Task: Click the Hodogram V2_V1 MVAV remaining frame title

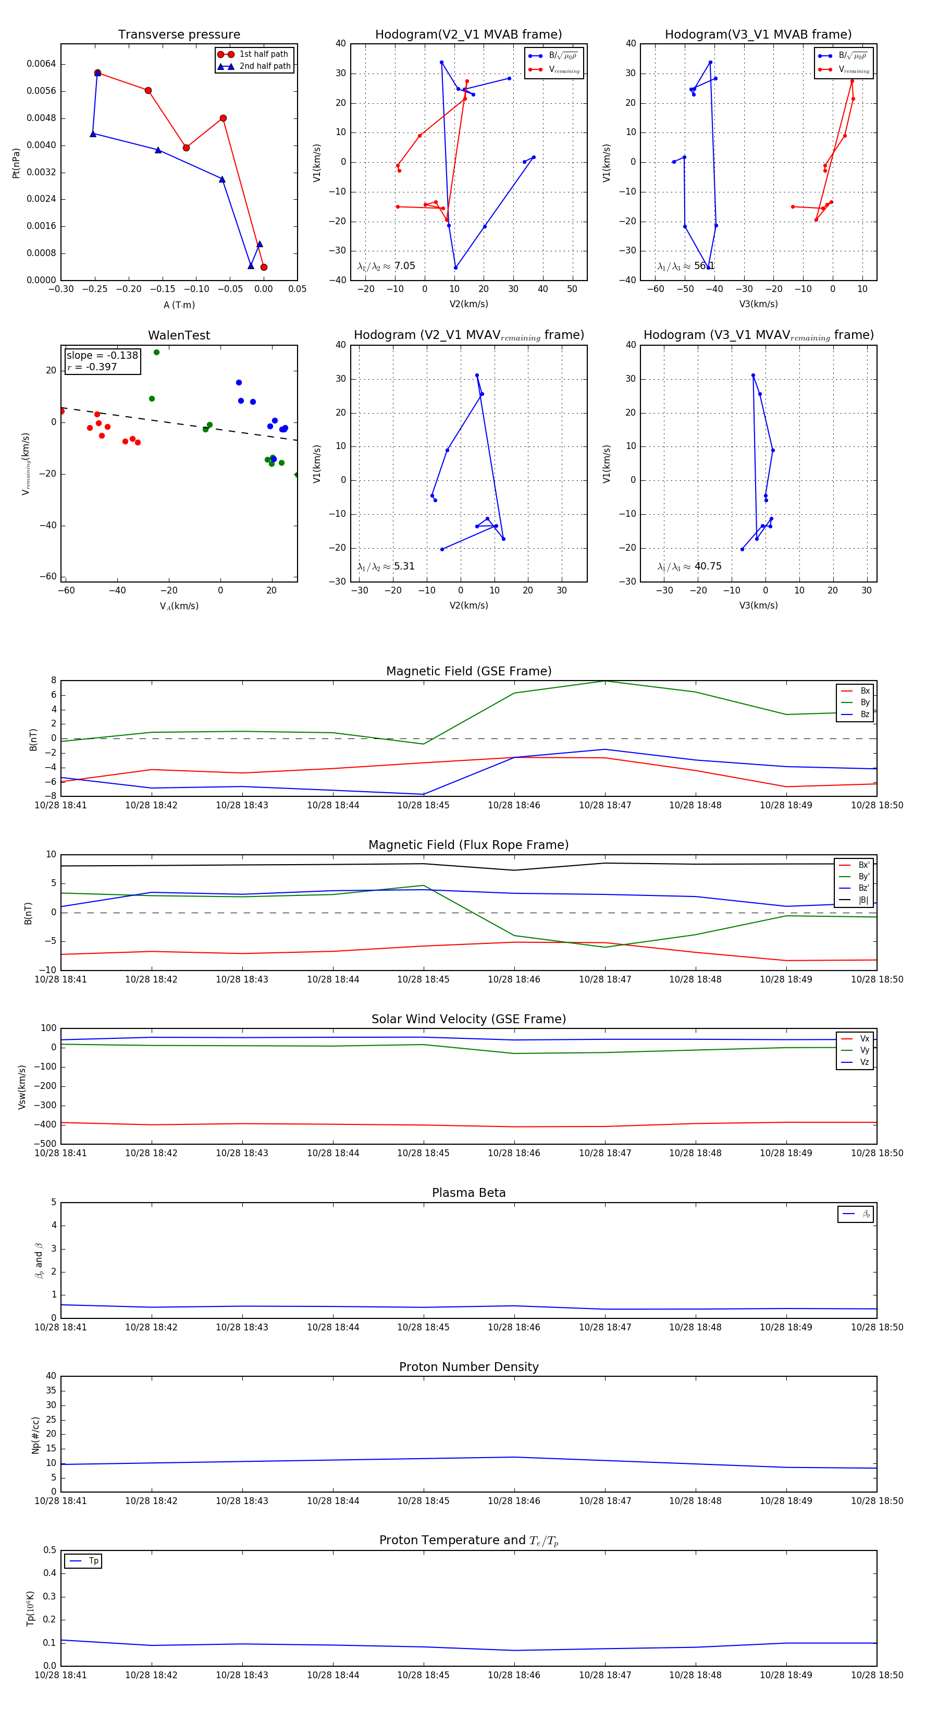Action: [468, 335]
